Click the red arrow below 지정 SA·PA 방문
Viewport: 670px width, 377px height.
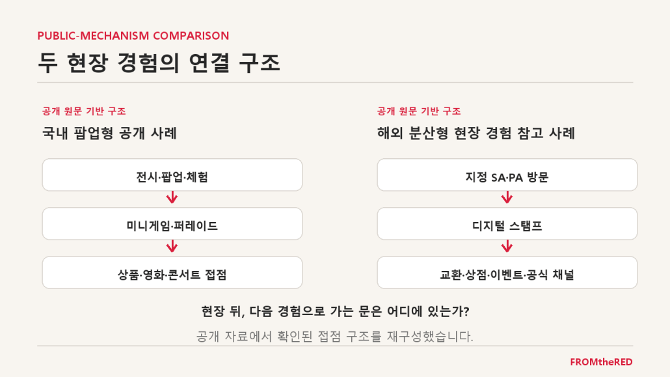pos(507,198)
